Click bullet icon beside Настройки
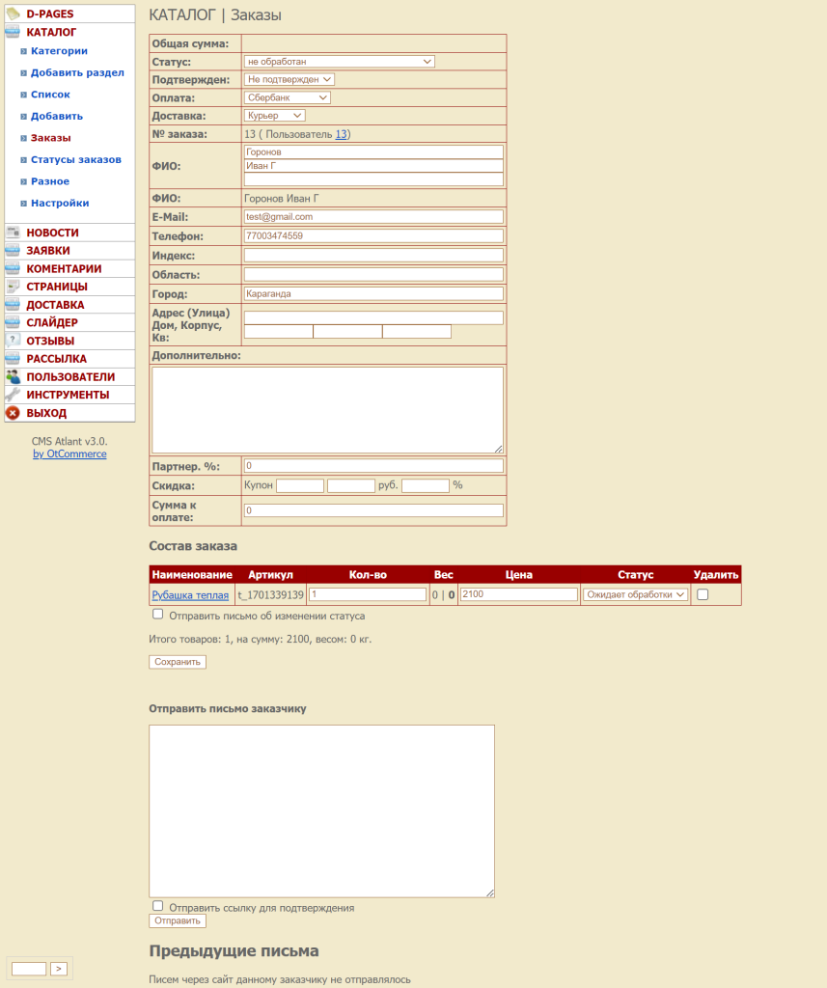The height and width of the screenshot is (988, 827). pos(23,204)
